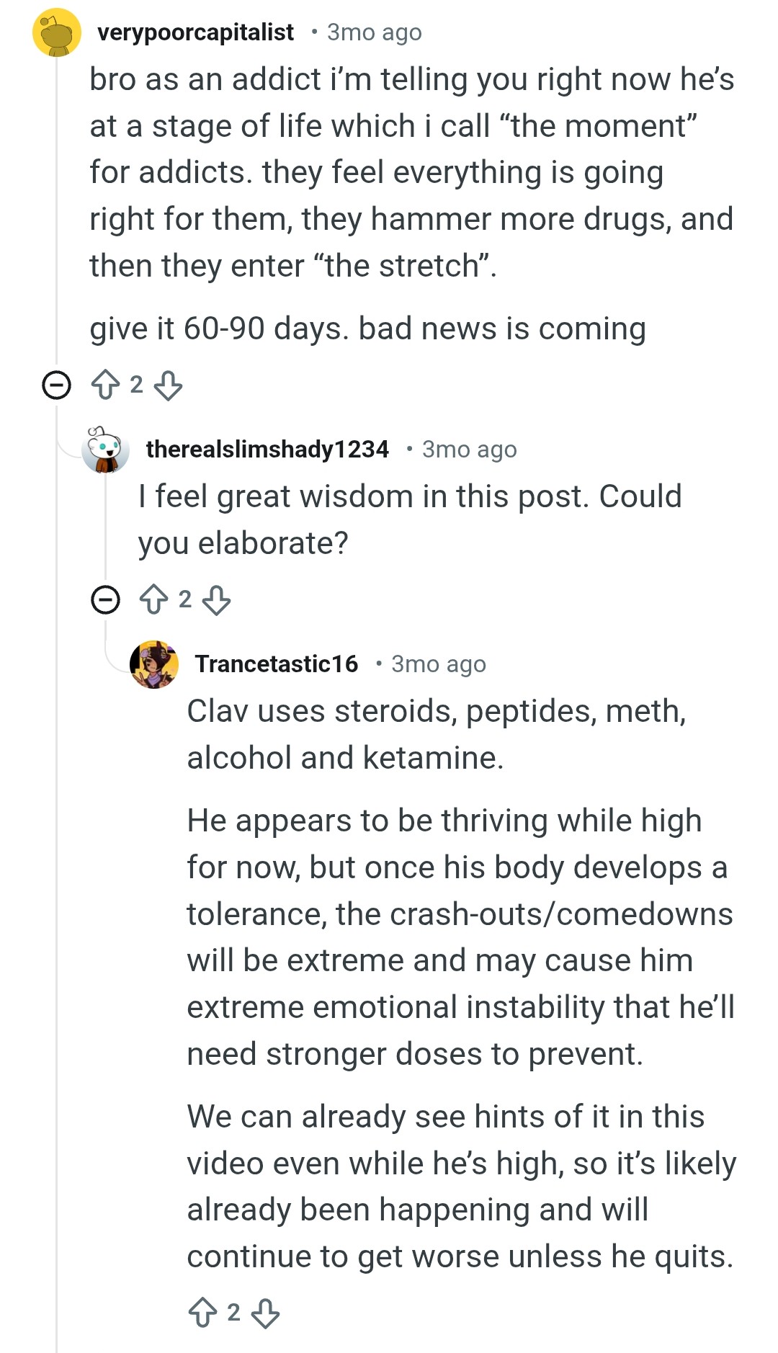
Task: Downvote verypoorcapitalist's comment
Action: click(x=168, y=385)
